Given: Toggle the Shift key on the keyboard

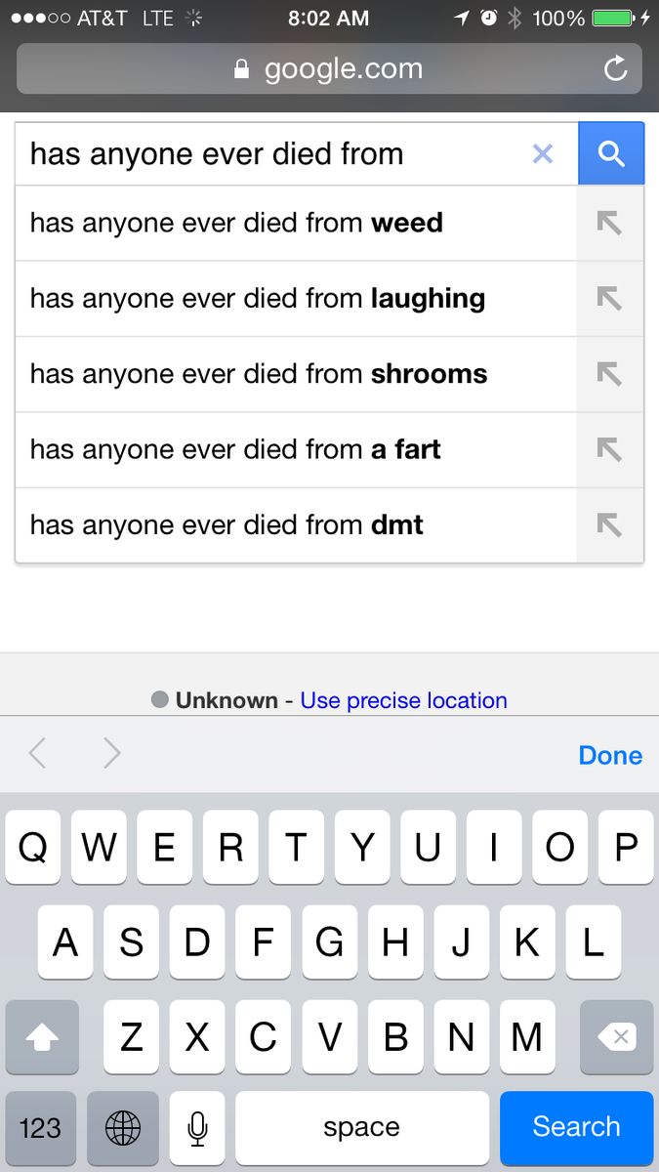Looking at the screenshot, I should [42, 1037].
